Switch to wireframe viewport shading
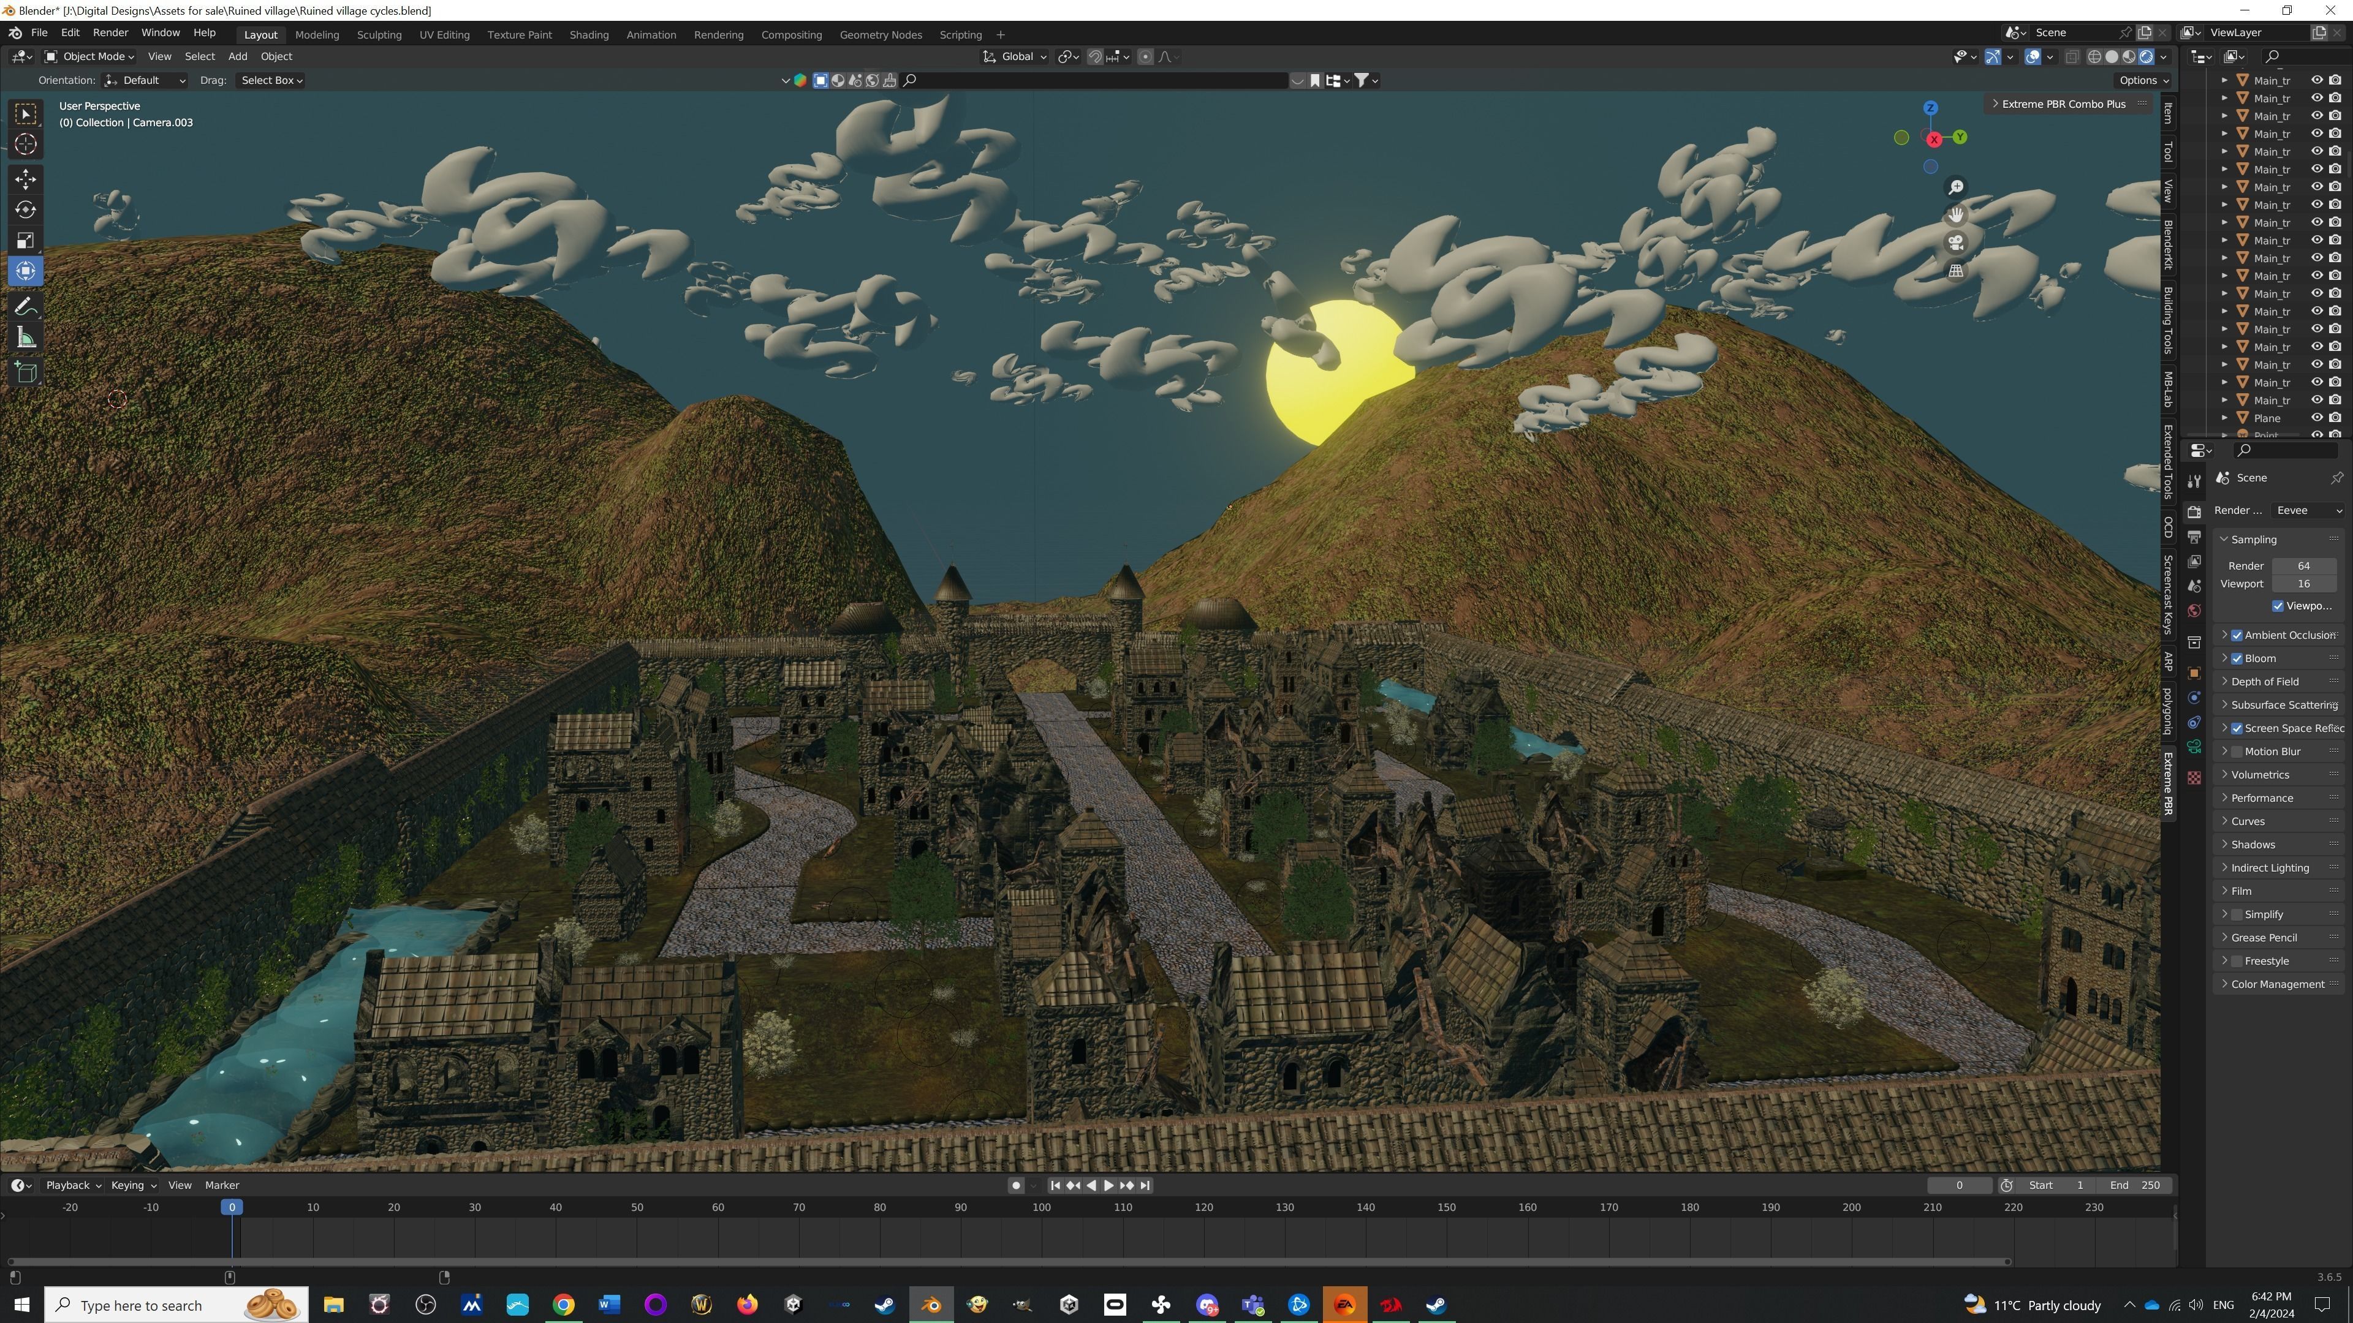2353x1323 pixels. (x=2094, y=56)
